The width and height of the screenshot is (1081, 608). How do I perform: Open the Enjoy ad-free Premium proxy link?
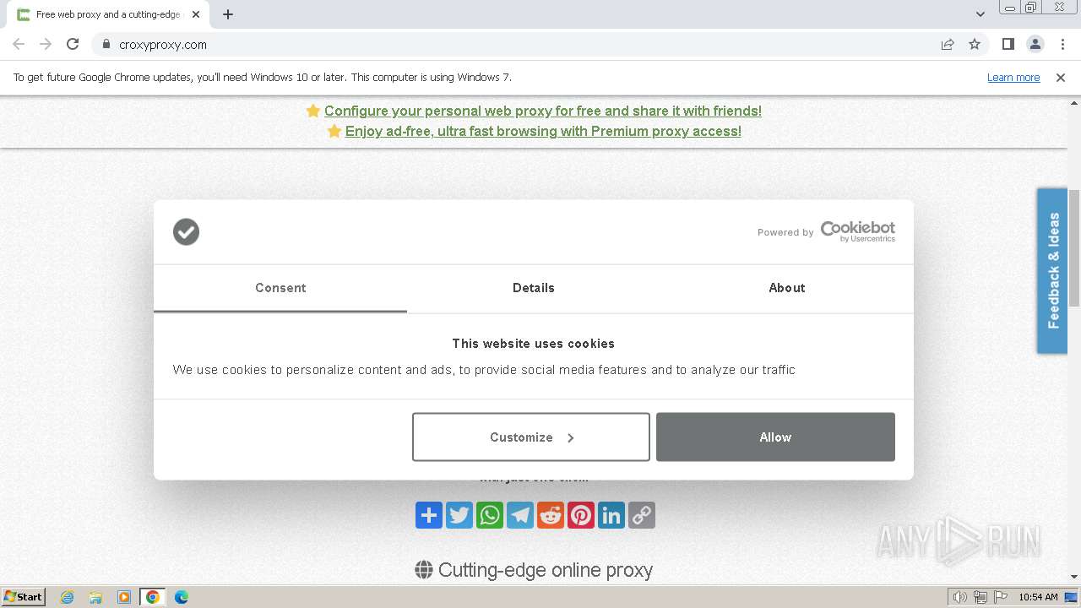tap(543, 131)
